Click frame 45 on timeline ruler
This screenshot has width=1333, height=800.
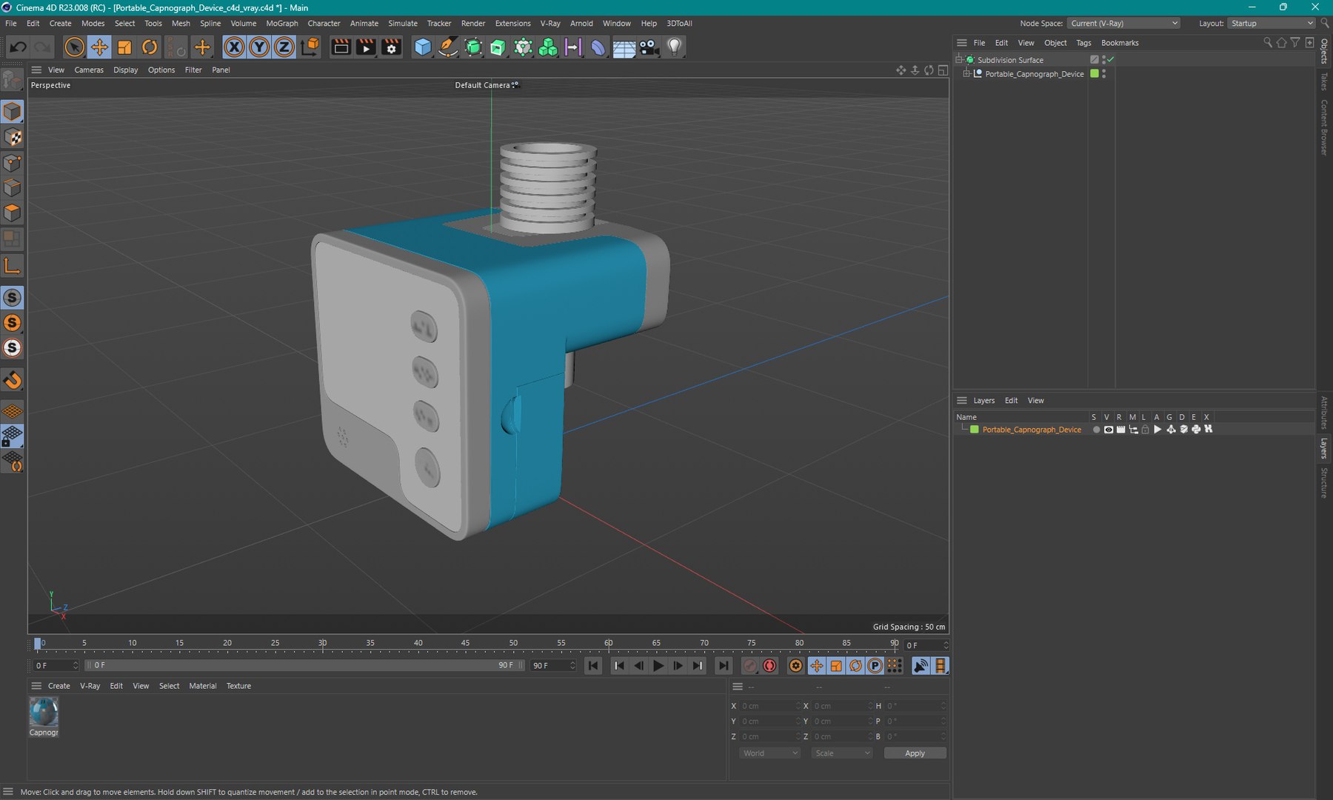tap(465, 643)
